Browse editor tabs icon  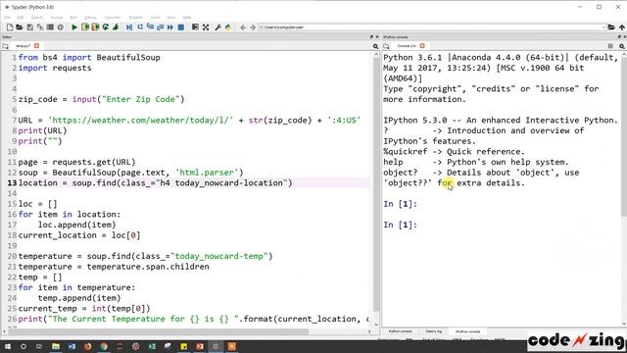tap(6, 46)
